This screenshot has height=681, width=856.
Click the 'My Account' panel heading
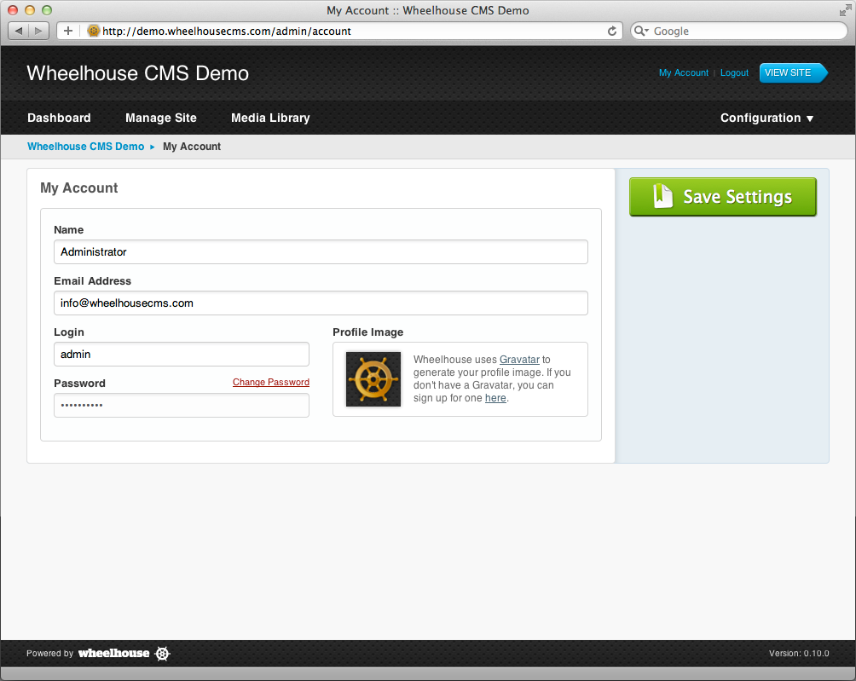(79, 188)
